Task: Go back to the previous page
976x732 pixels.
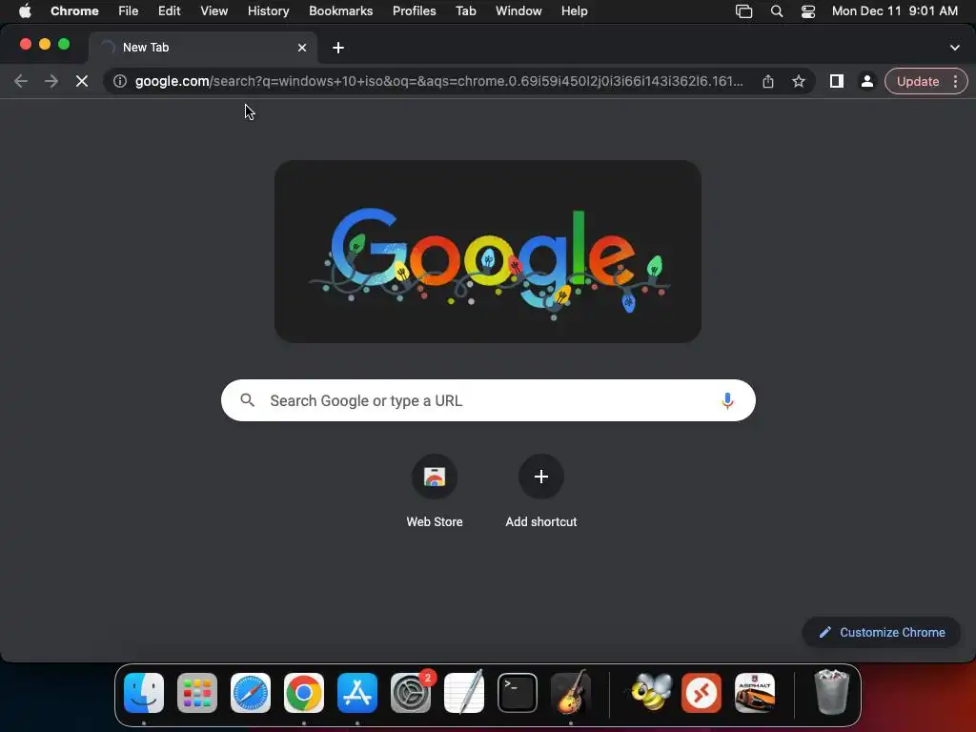Action: tap(21, 82)
